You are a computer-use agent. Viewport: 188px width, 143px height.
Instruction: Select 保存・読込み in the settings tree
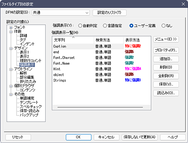(x=30, y=111)
